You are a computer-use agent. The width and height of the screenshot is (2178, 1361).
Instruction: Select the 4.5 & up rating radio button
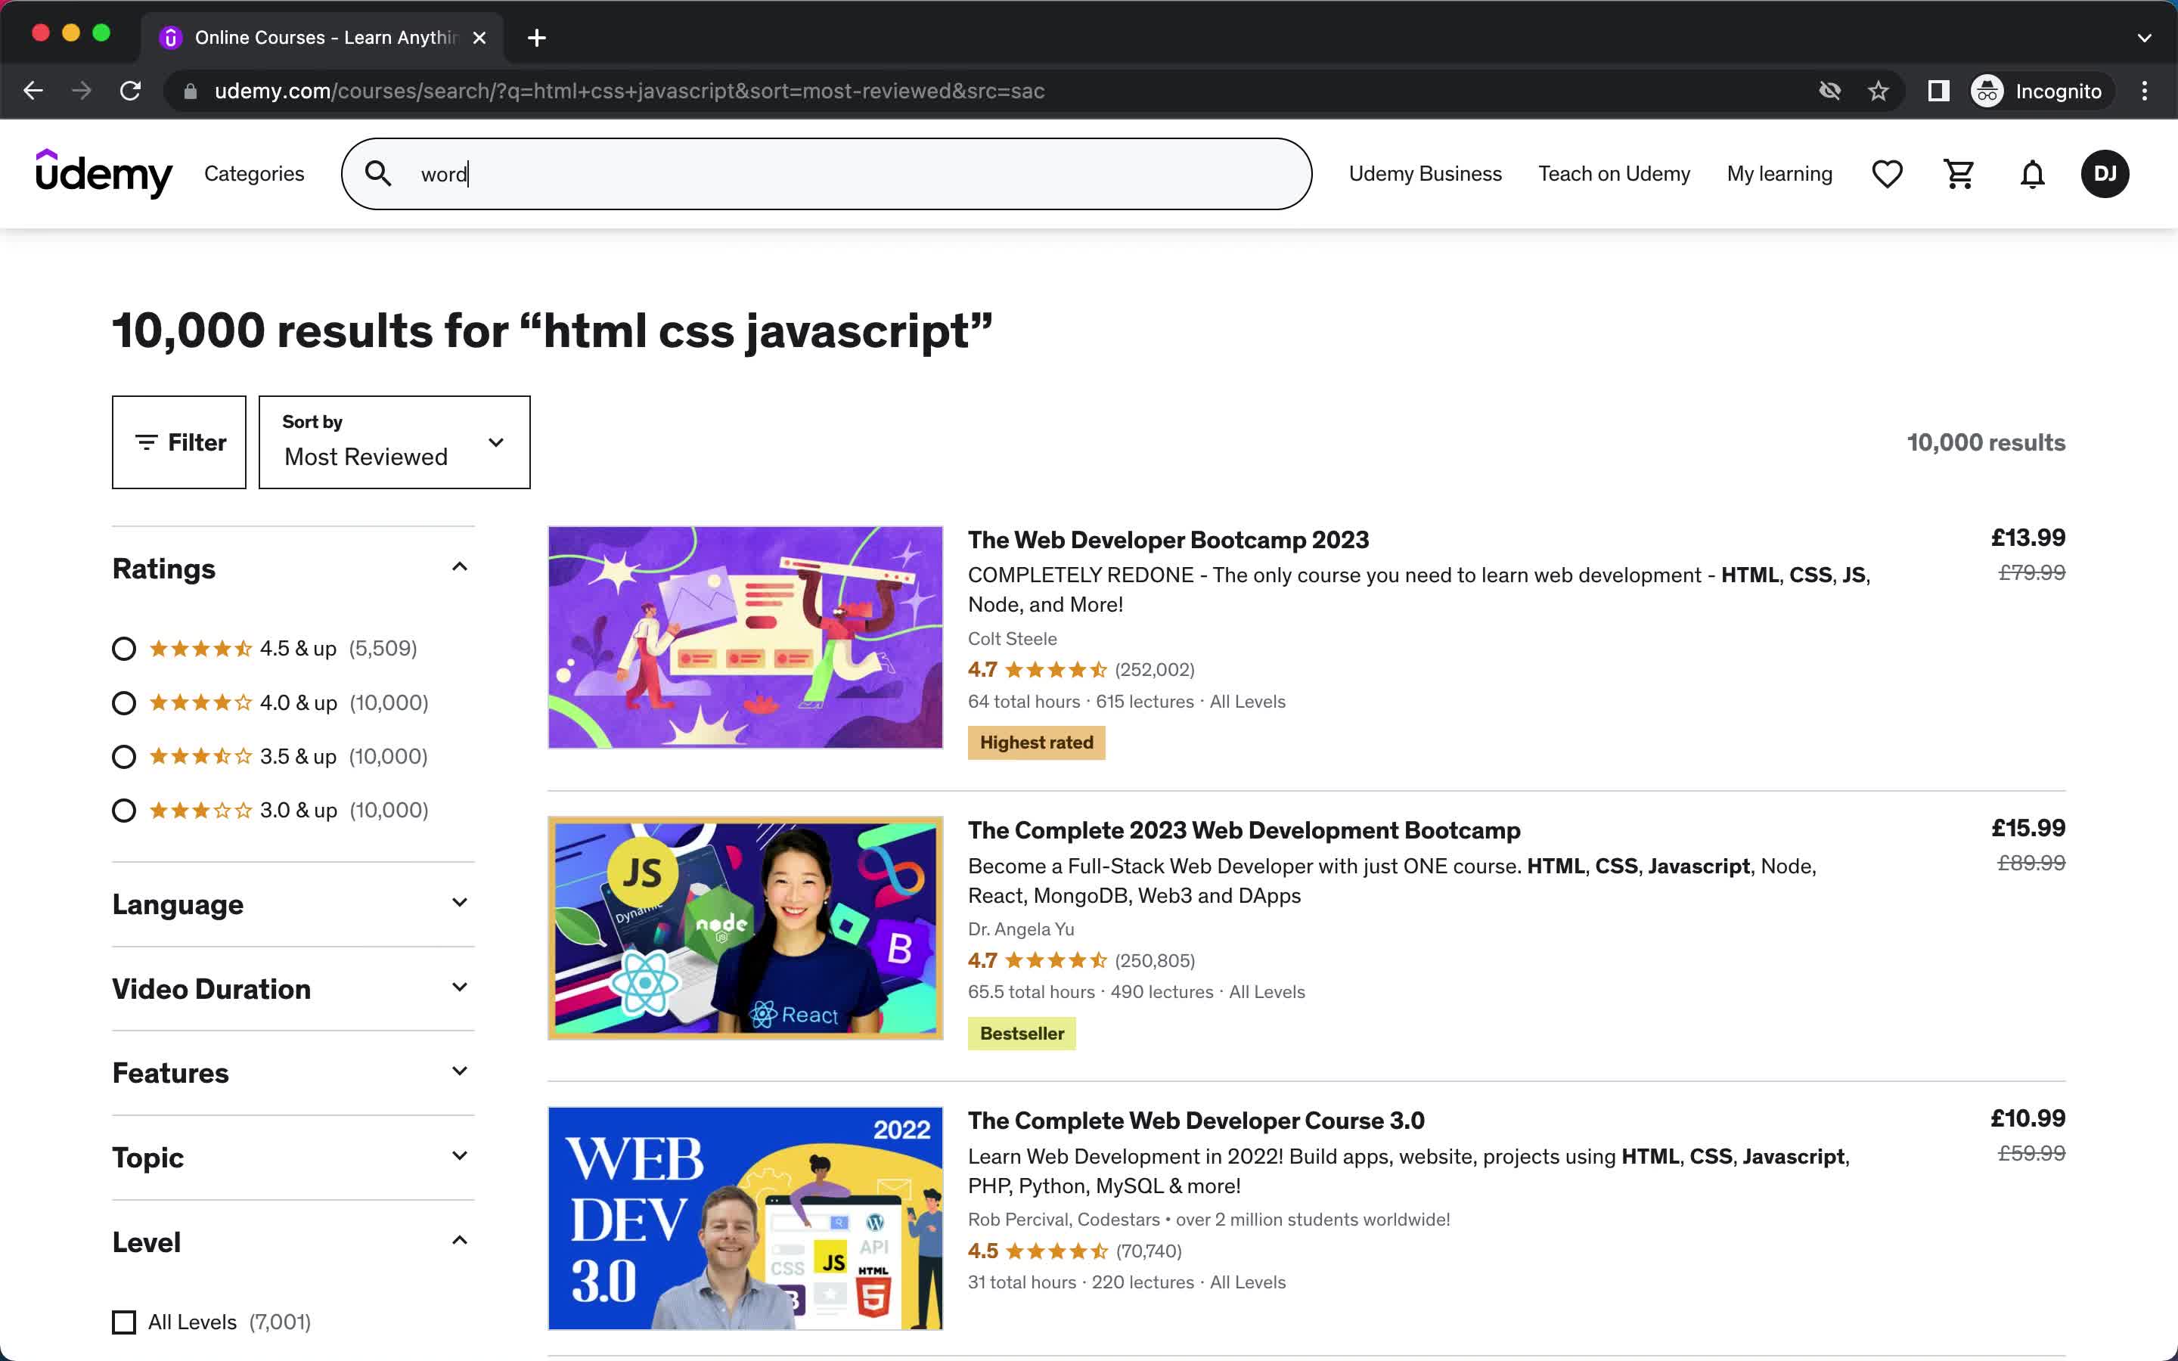[x=123, y=647]
